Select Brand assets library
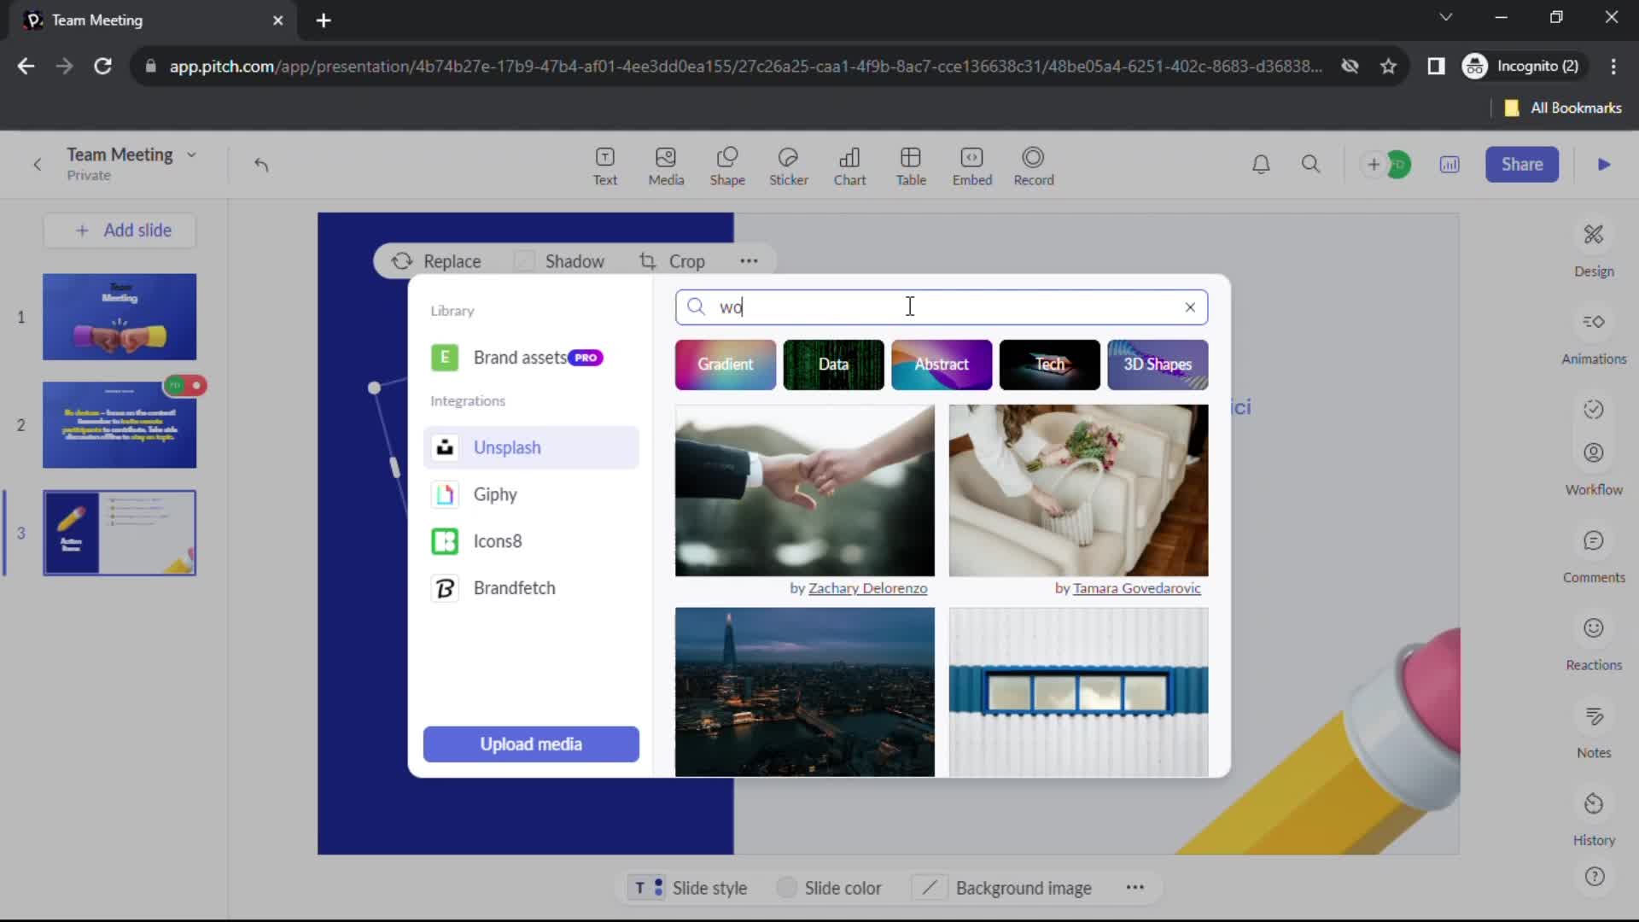 tap(531, 358)
